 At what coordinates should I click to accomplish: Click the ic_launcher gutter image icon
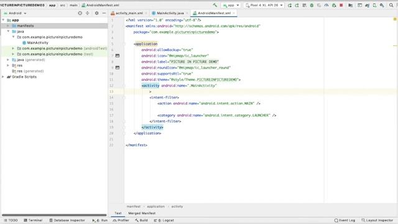pos(118,55)
